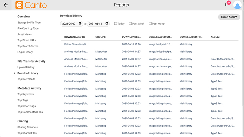Open Storage by File Type report
The image size is (244, 137).
coord(29,23)
